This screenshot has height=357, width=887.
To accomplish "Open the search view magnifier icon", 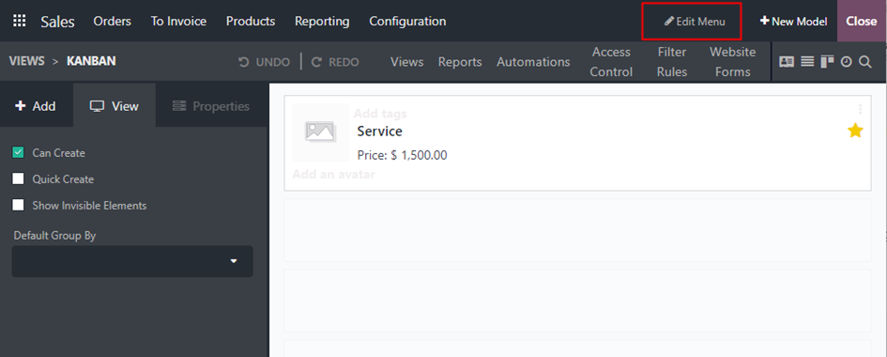I will (x=864, y=62).
